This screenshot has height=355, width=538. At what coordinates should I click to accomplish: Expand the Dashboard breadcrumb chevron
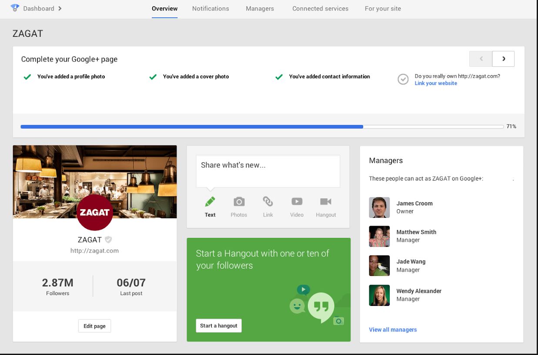coord(60,8)
